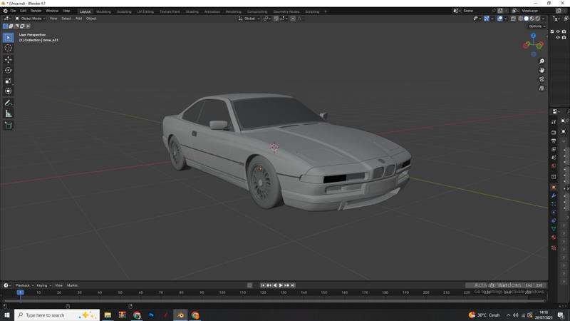This screenshot has height=321, width=570.
Task: Click the Scene name field
Action: (x=476, y=11)
